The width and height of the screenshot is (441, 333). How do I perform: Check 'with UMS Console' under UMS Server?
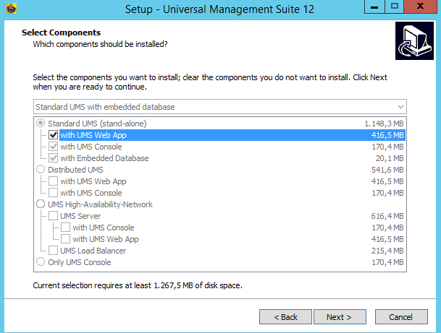tap(65, 228)
